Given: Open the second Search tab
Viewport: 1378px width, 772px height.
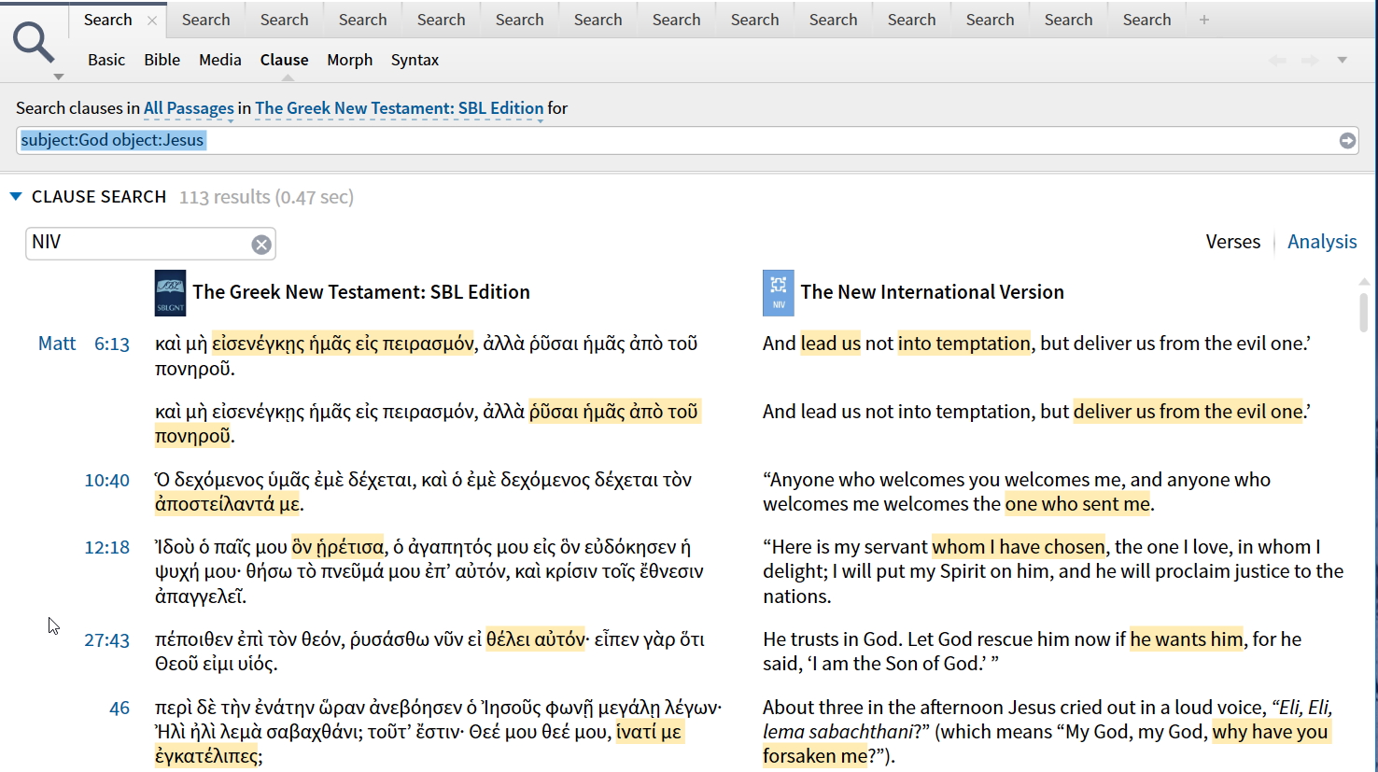Looking at the screenshot, I should (x=205, y=20).
